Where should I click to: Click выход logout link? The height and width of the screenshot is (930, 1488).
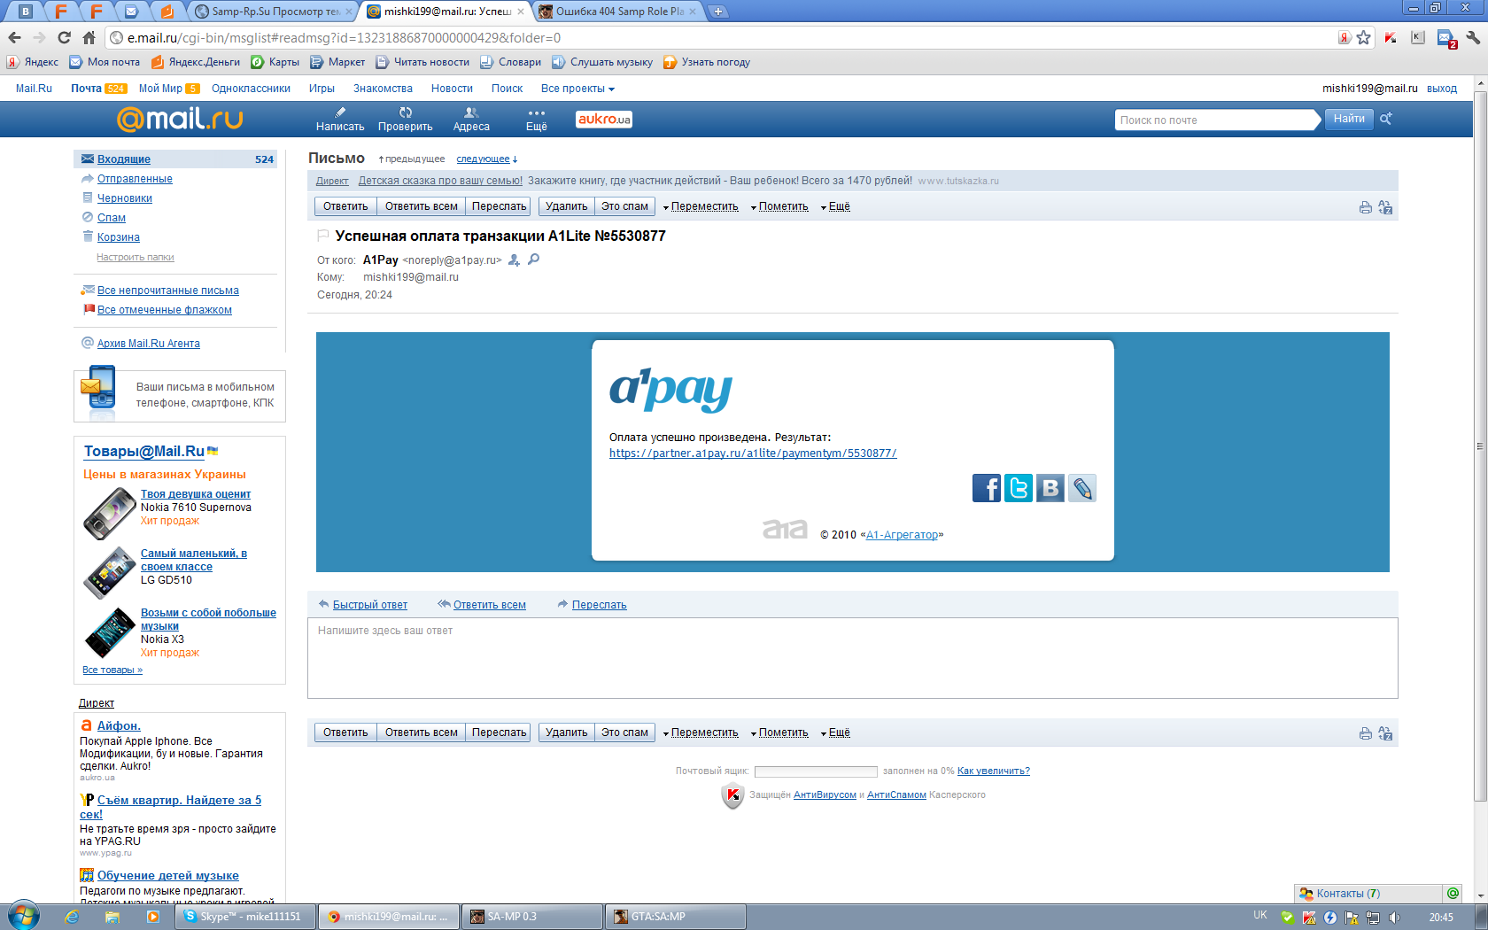1442,89
